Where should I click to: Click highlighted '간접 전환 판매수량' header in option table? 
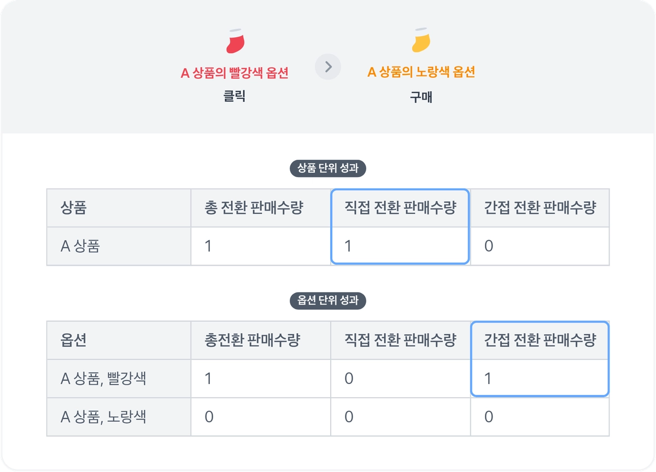point(540,340)
